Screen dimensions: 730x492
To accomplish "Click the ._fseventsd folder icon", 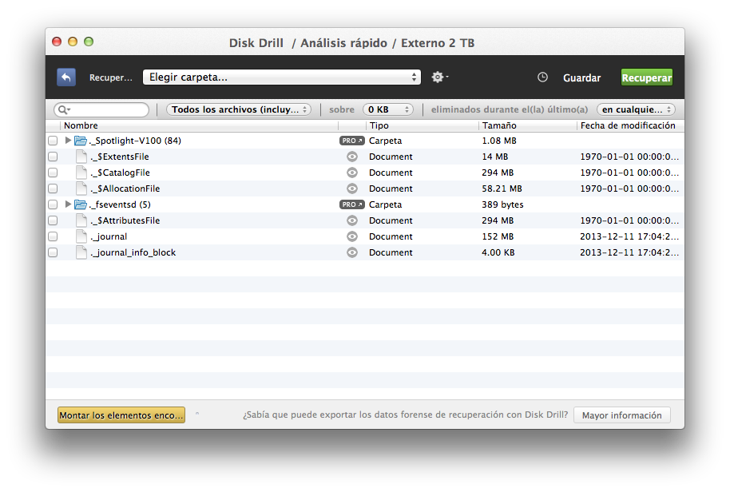I will (81, 204).
